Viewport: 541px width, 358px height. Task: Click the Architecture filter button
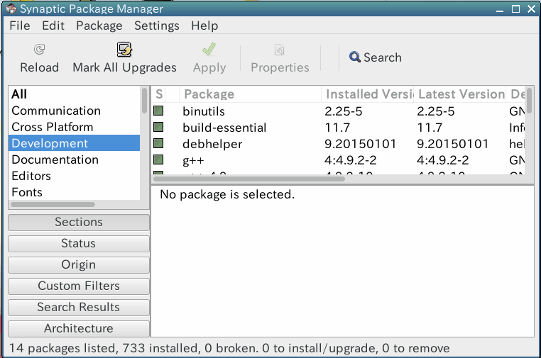tap(79, 329)
